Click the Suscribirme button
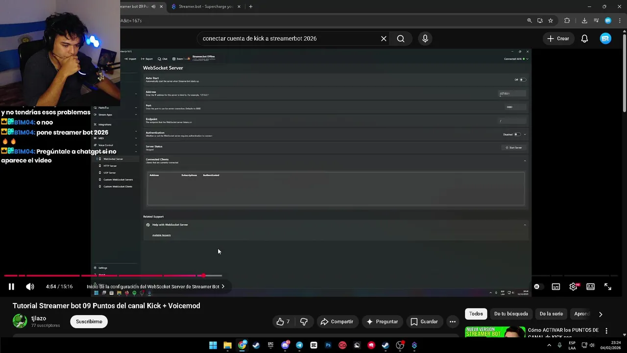 (x=89, y=322)
